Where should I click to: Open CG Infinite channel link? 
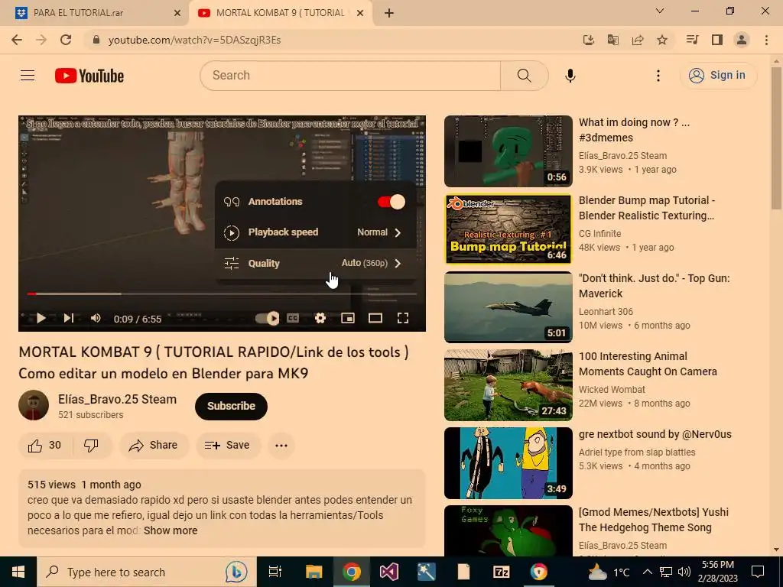599,234
